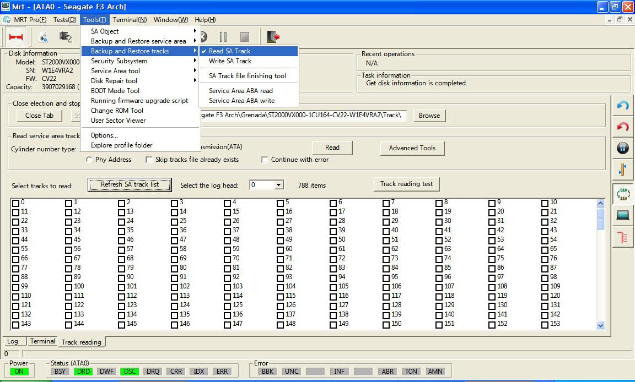Expand Service Area tool submenu
This screenshot has height=382, width=635.
[x=140, y=71]
